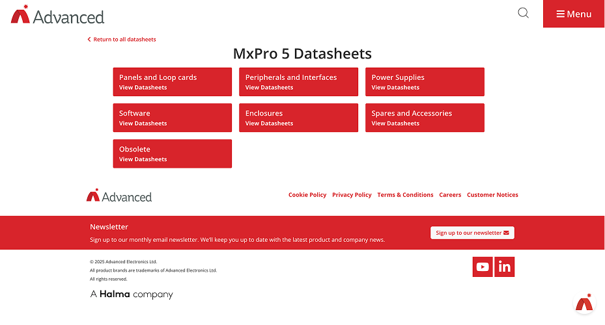Open Obsolete datasheets tile

coord(173,153)
